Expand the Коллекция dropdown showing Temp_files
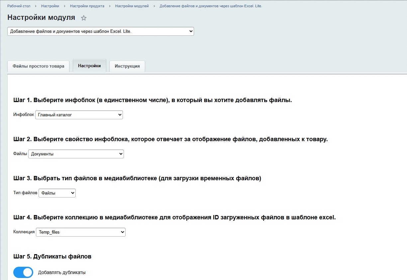 (81, 232)
